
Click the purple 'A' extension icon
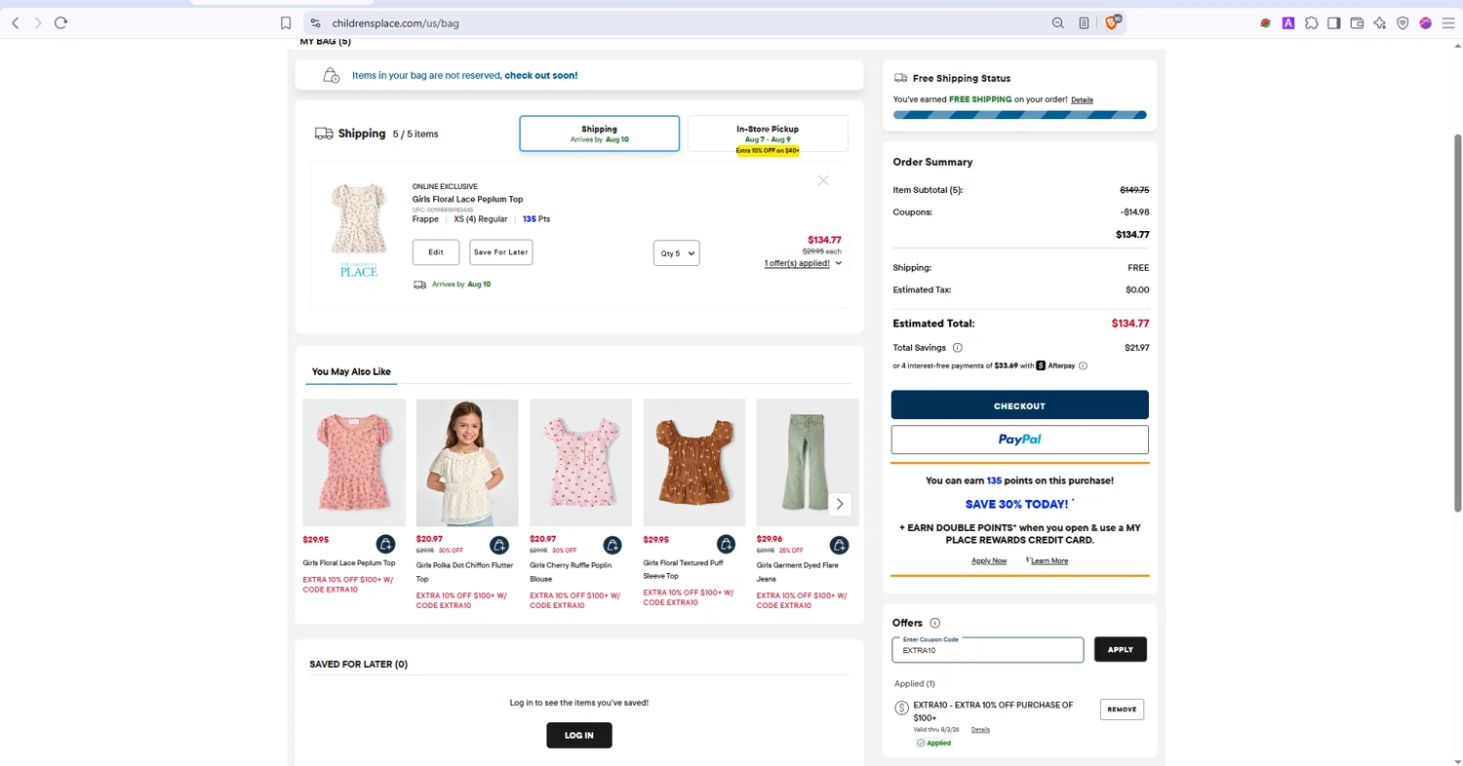[1288, 22]
